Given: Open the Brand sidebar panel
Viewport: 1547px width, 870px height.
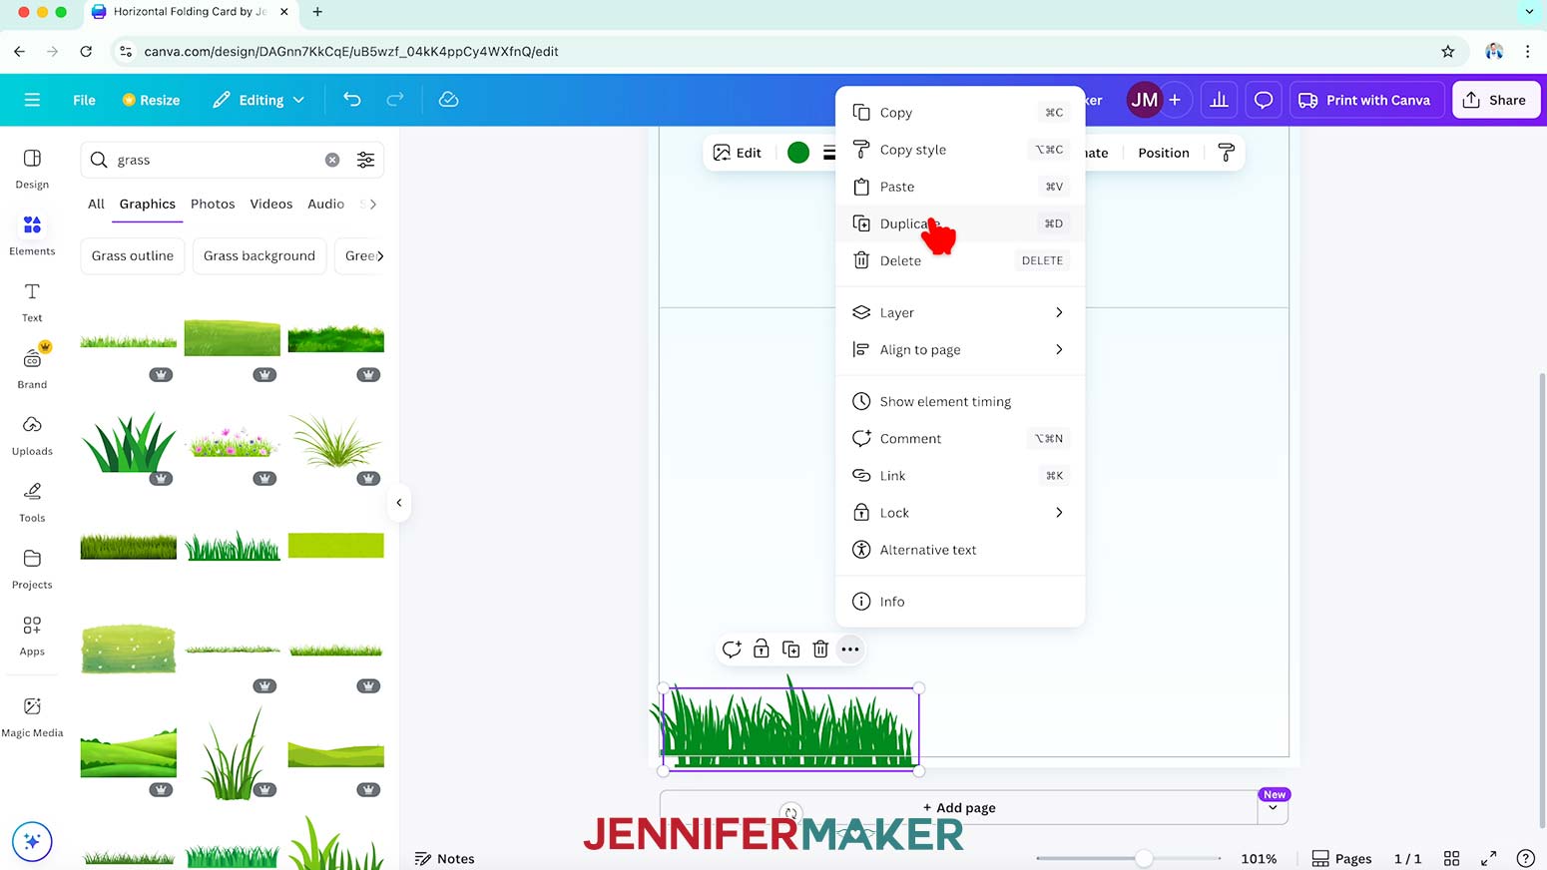Looking at the screenshot, I should click(x=32, y=369).
